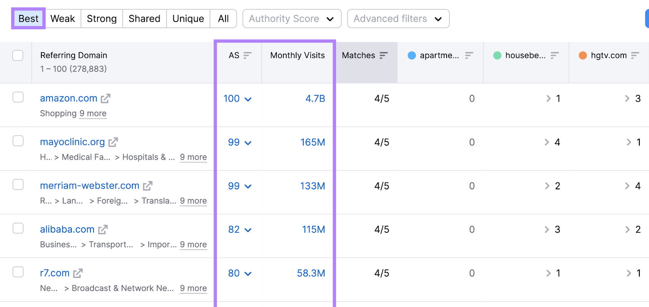Click the Hospitals & ... category text
Viewport: 649px width, 307px height.
click(148, 157)
